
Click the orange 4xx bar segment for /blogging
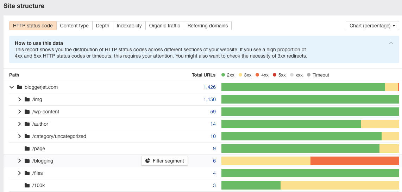pyautogui.click(x=354, y=161)
